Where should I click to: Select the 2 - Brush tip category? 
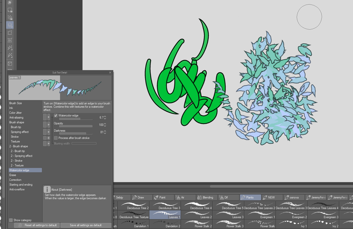25,151
